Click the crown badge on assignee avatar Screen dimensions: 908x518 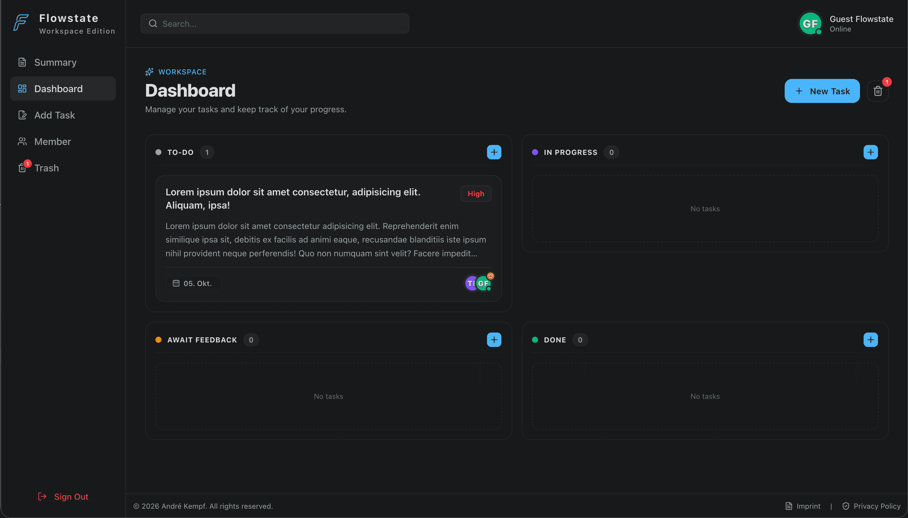490,276
